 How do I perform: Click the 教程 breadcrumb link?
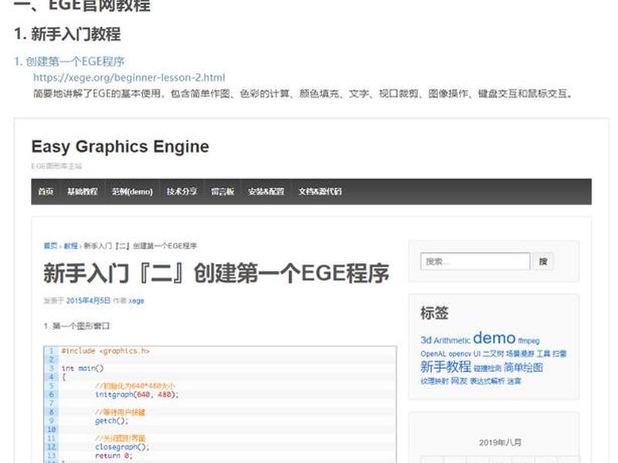pos(71,245)
